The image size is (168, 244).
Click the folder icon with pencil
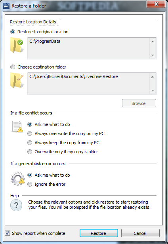pyautogui.click(x=17, y=80)
